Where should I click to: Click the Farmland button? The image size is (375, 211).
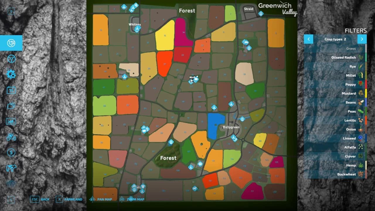[69, 199]
